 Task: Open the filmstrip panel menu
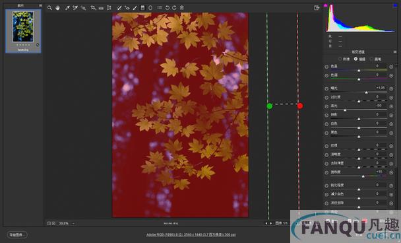coord(40,5)
